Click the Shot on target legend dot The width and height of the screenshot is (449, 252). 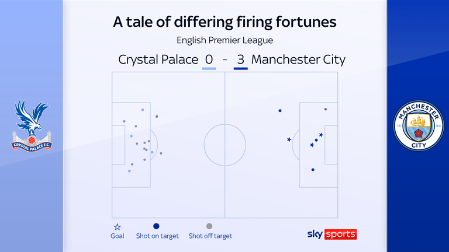(156, 226)
